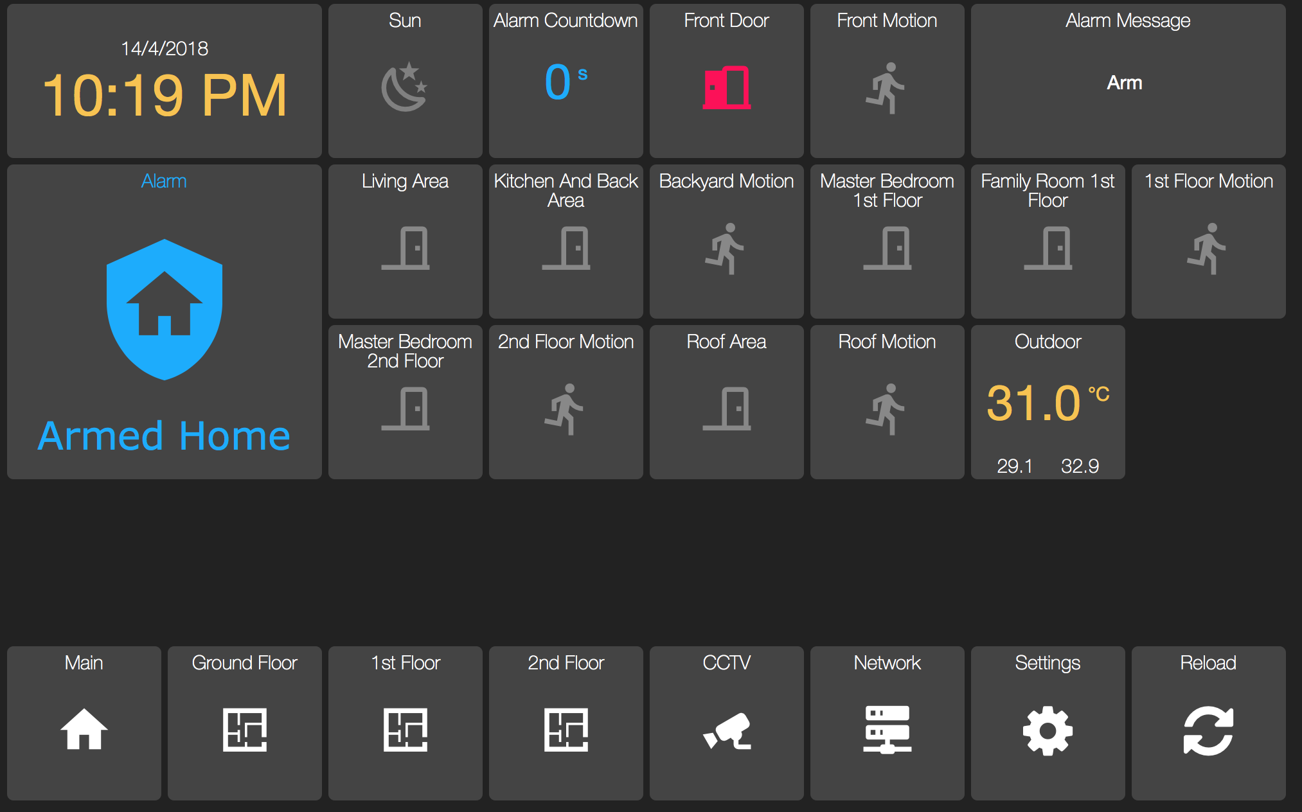Click the Alarm Countdown 0 seconds value

(x=558, y=82)
